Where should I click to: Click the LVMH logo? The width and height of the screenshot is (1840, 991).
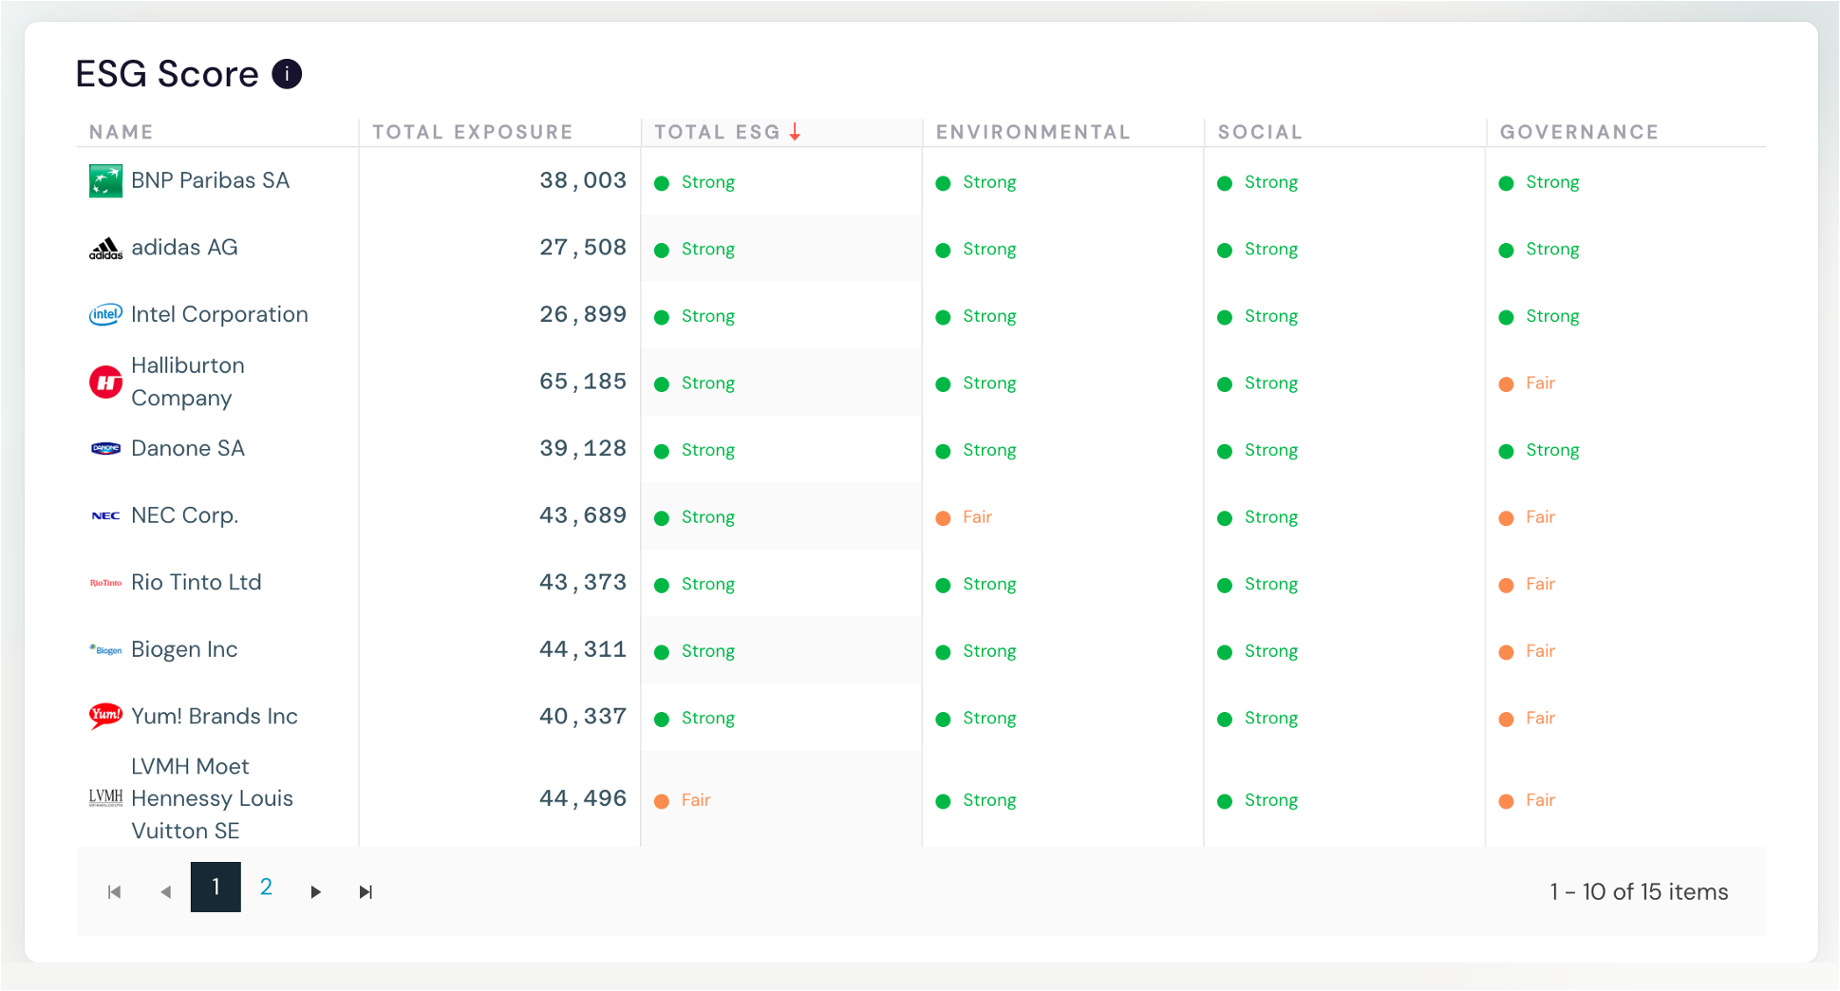pyautogui.click(x=105, y=797)
